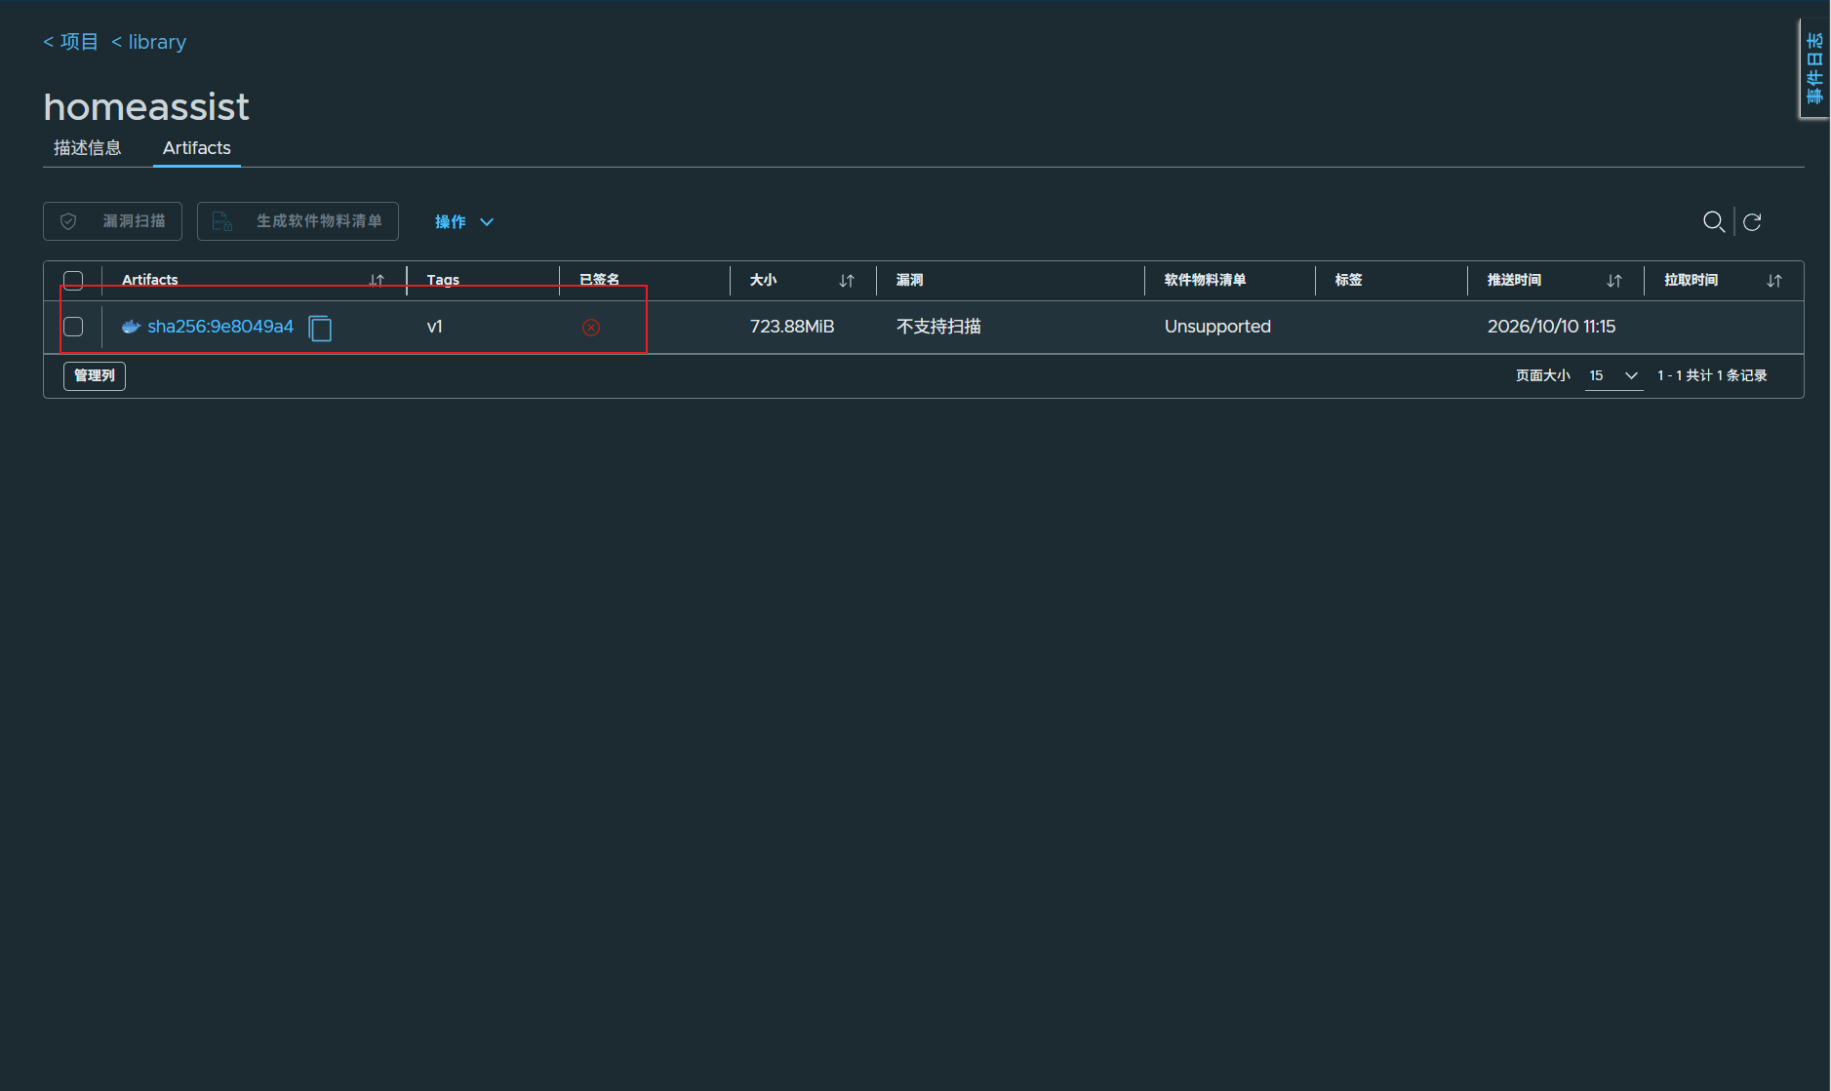Select all artifacts header checkbox
1831x1091 pixels.
coord(73,281)
